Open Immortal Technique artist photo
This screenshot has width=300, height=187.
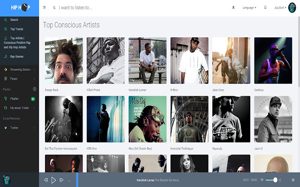[189, 119]
